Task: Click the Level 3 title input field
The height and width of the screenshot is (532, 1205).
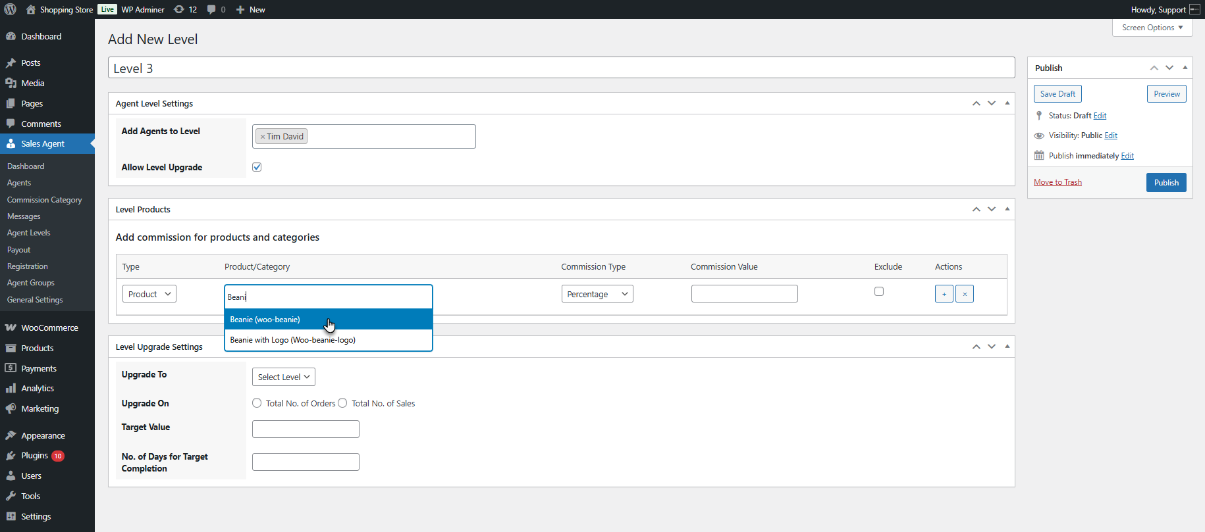Action: [x=562, y=68]
